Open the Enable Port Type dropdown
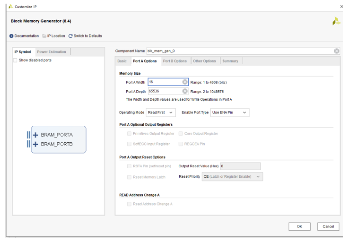The height and width of the screenshot is (238, 343). coord(229,112)
